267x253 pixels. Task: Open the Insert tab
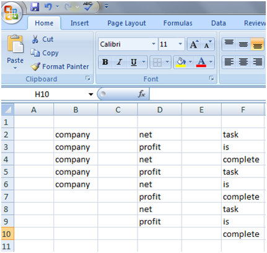coord(79,23)
